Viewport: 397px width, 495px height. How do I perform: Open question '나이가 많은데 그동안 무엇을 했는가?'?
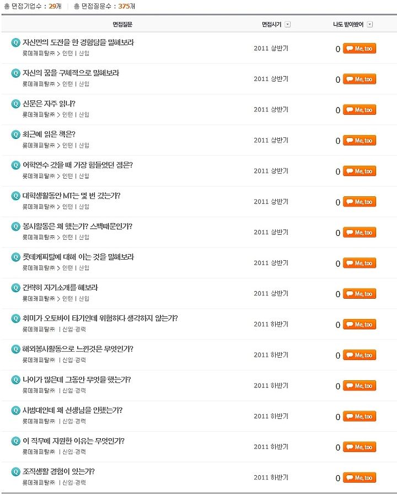pyautogui.click(x=77, y=379)
